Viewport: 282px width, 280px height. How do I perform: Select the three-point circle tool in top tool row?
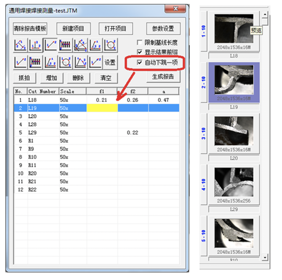point(110,45)
